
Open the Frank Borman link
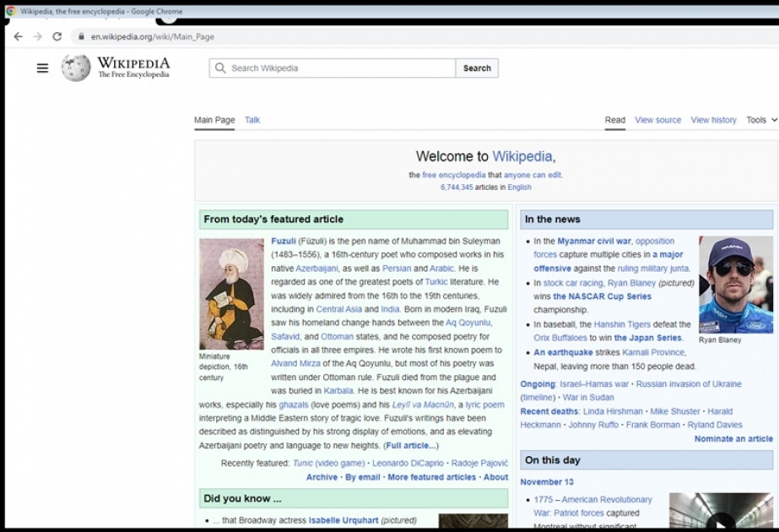[652, 425]
